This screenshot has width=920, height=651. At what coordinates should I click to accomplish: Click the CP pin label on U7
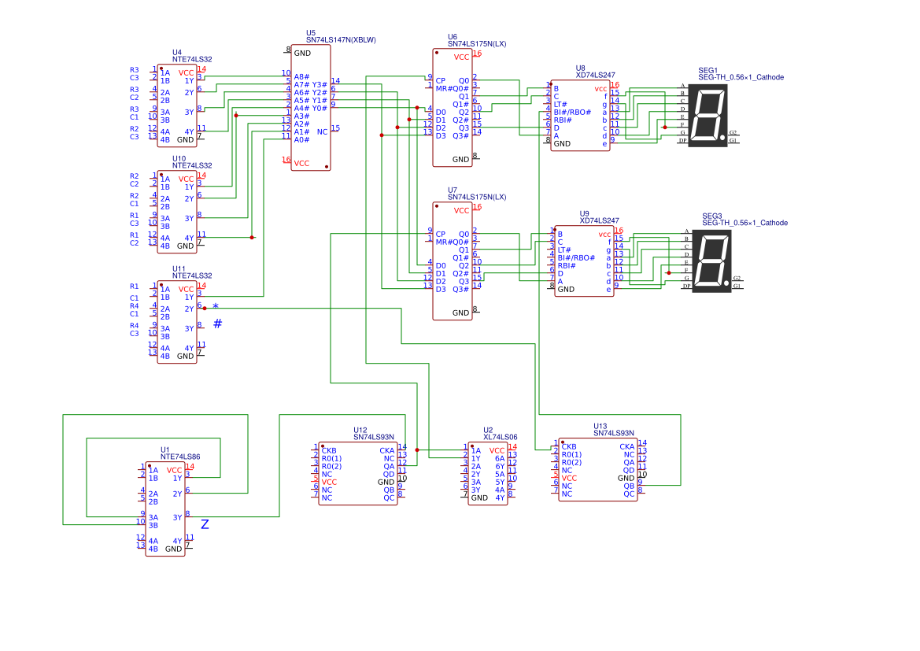tap(441, 234)
